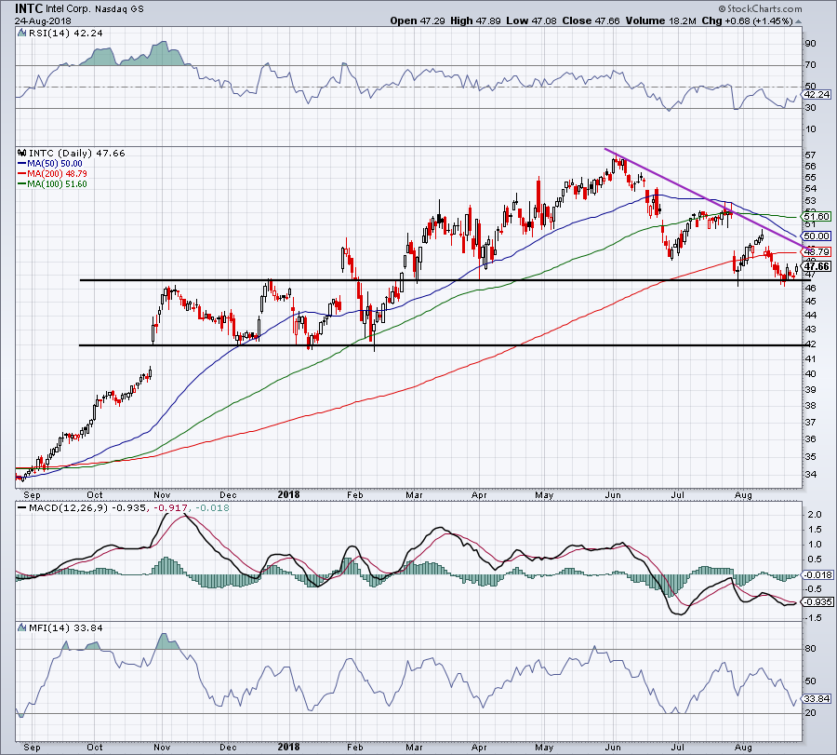Click the candlestick icon beside INTC (Daily)
The height and width of the screenshot is (755, 837).
[22, 153]
